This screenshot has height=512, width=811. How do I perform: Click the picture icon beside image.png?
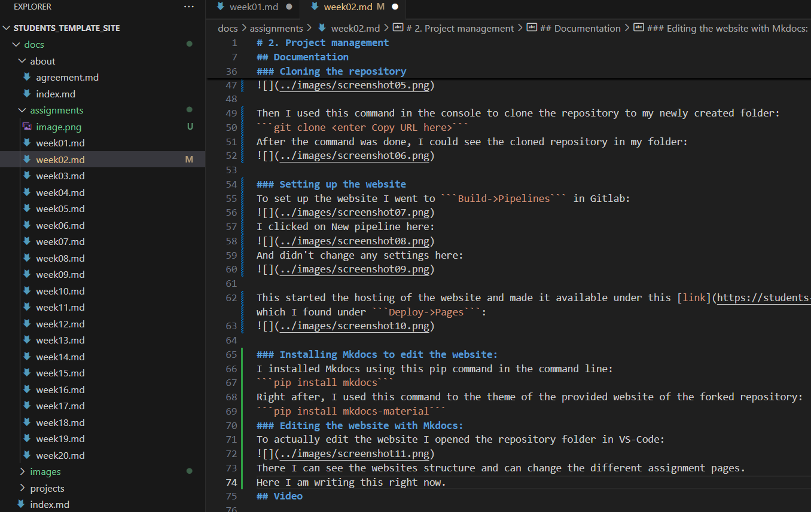tap(27, 127)
